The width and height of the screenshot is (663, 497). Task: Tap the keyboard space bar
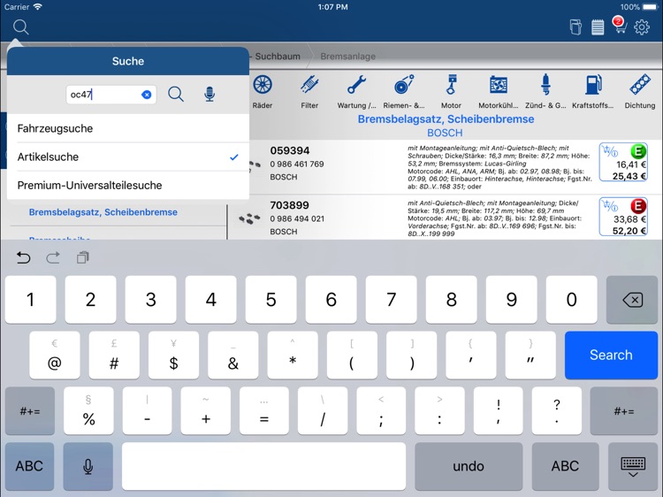263,466
